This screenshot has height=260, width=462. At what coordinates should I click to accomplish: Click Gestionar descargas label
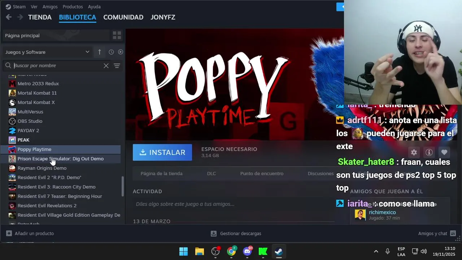[240, 233]
